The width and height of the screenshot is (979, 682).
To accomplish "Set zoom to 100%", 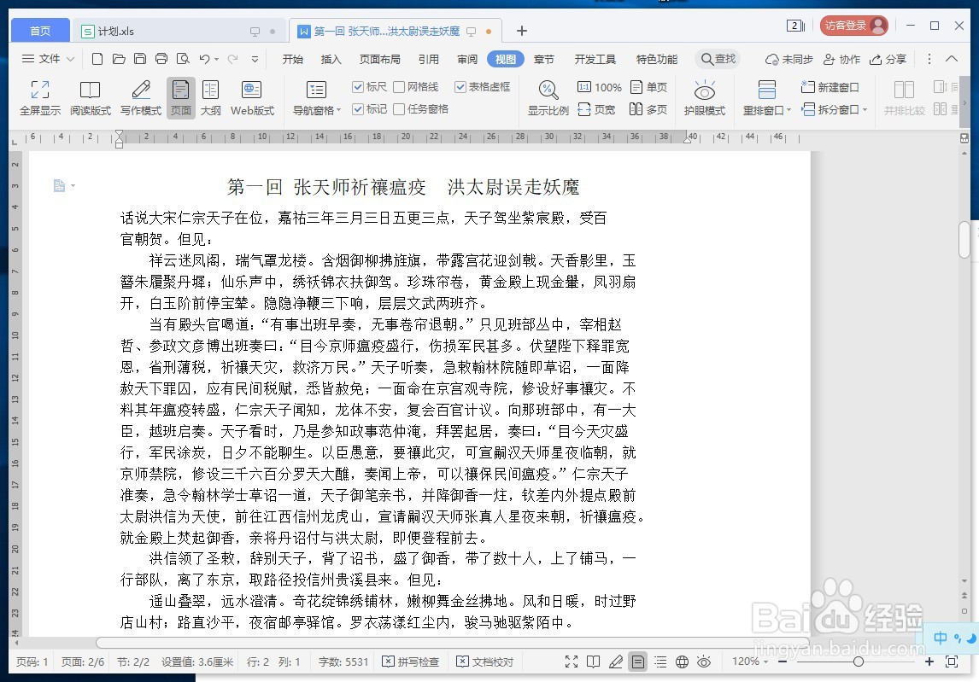I will (600, 87).
